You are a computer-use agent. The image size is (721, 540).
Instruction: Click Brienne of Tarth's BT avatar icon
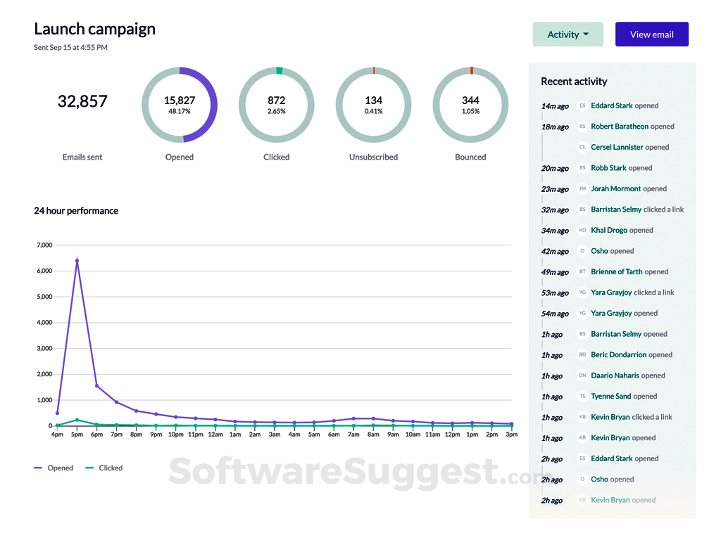tap(582, 271)
